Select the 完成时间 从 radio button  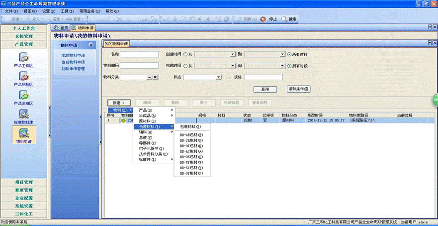tap(185, 66)
